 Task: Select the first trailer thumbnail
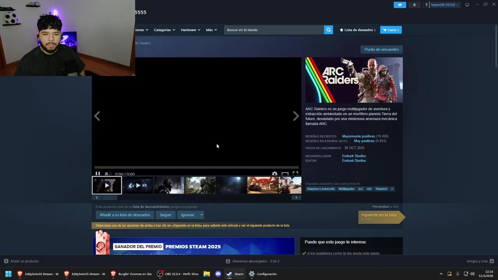tap(107, 185)
